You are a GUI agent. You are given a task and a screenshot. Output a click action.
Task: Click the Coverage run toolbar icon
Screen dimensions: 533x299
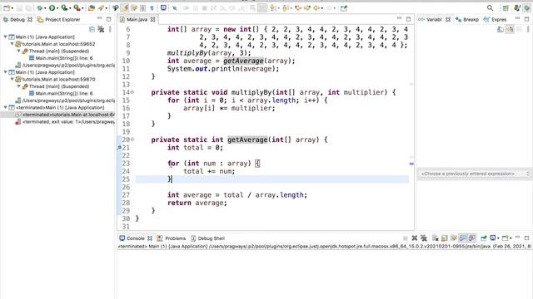point(64,7)
